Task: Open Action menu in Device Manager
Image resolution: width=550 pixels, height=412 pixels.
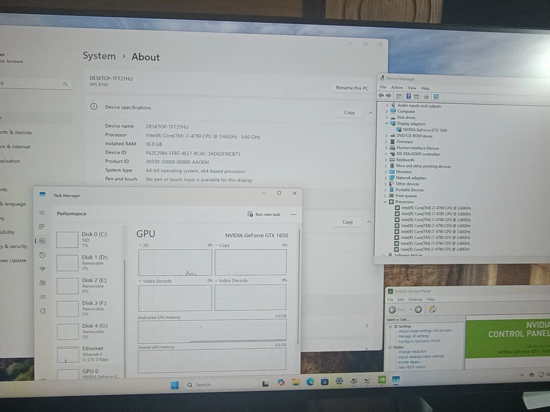Action: (396, 87)
